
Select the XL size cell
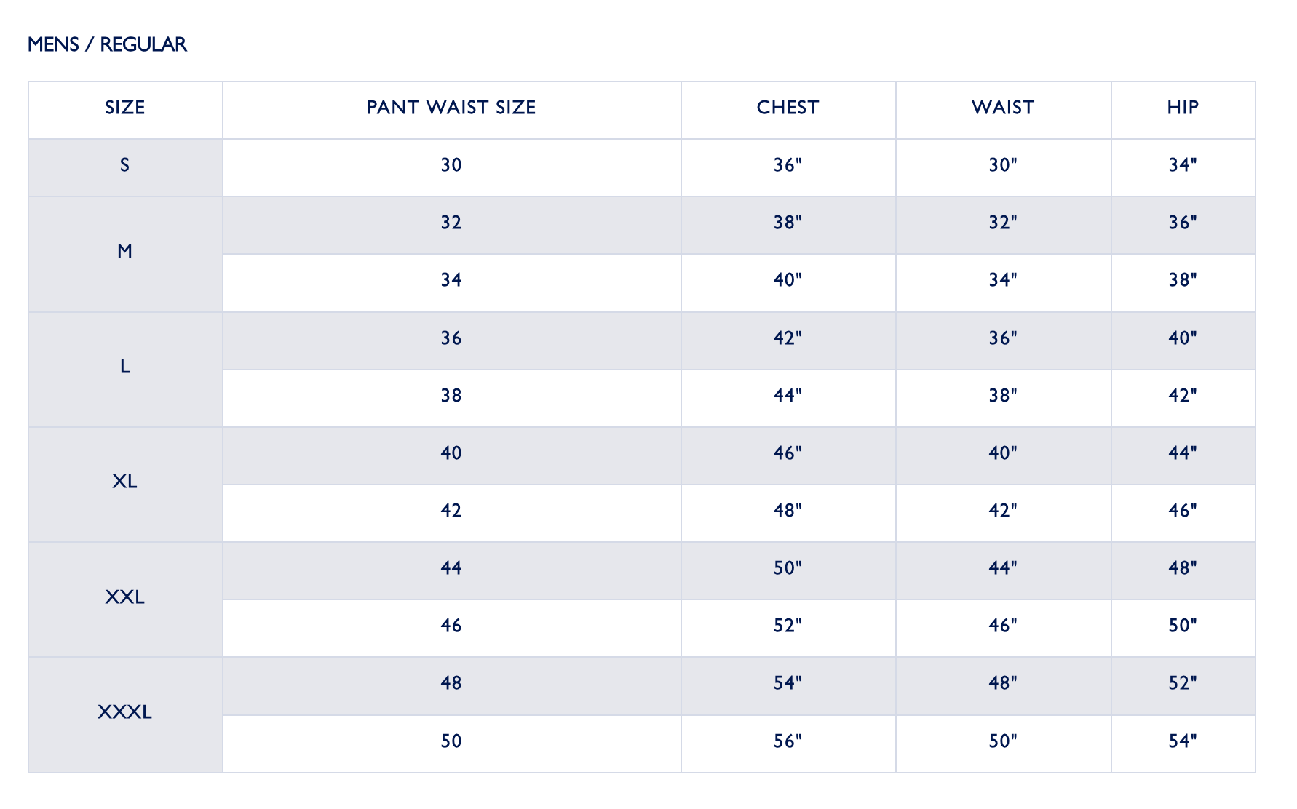click(125, 484)
